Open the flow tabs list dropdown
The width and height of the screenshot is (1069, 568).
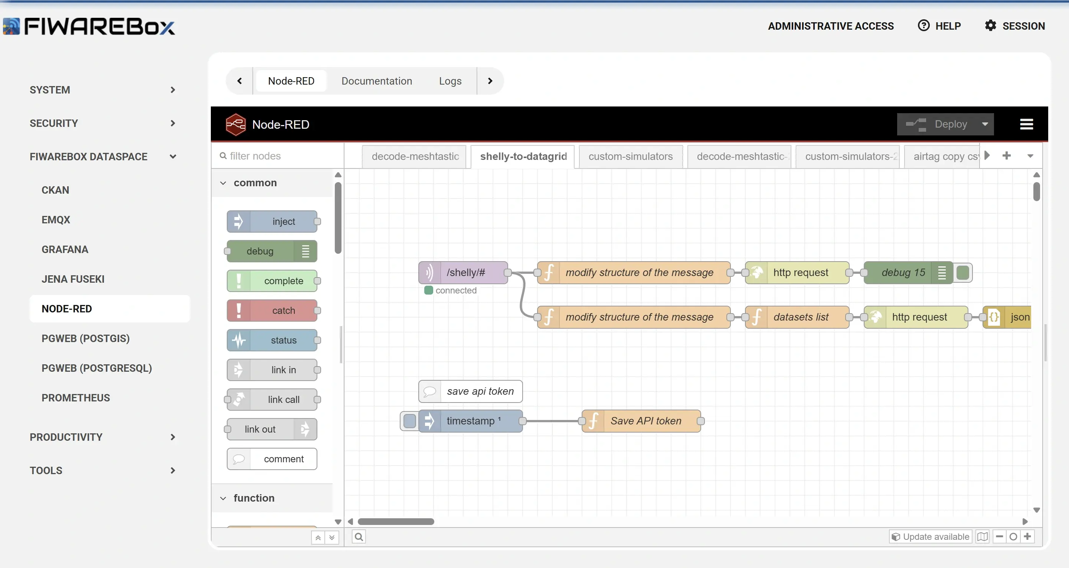click(1030, 156)
